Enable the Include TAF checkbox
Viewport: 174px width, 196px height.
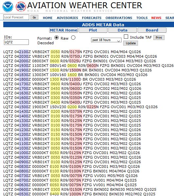[126, 37]
